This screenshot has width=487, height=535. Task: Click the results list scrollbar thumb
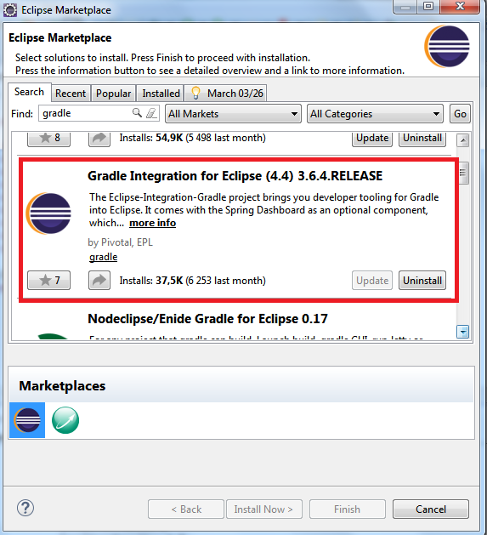(463, 173)
